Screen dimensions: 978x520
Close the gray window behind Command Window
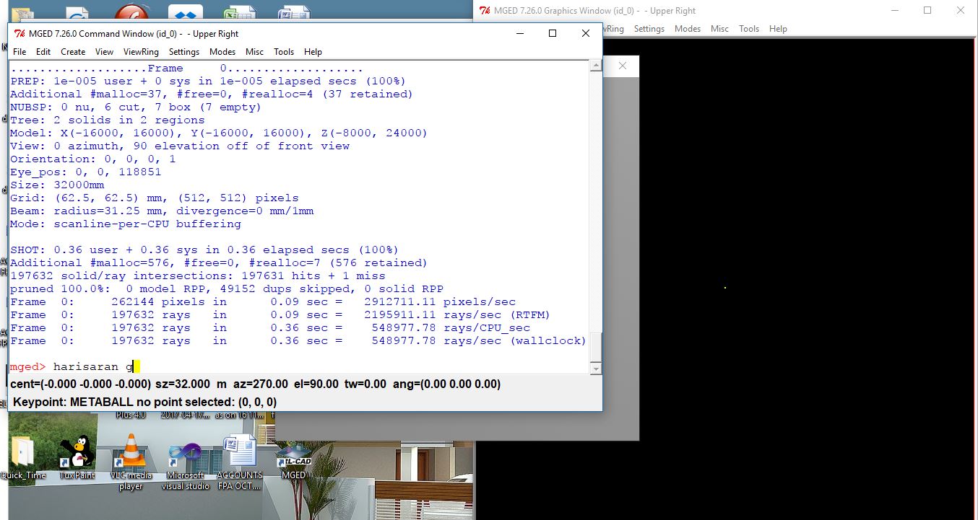(x=623, y=66)
